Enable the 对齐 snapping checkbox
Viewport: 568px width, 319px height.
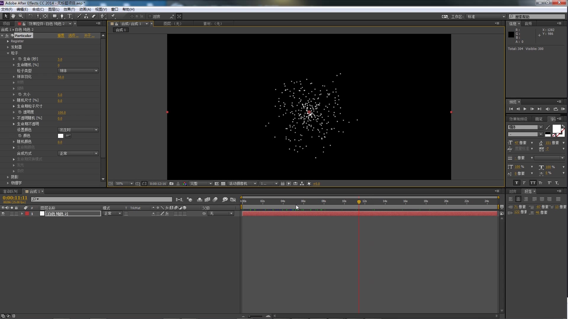150,17
